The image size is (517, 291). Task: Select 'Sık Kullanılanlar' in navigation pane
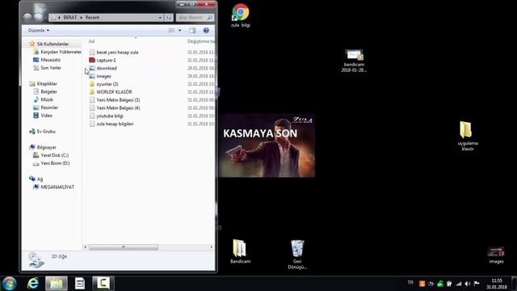[x=53, y=44]
